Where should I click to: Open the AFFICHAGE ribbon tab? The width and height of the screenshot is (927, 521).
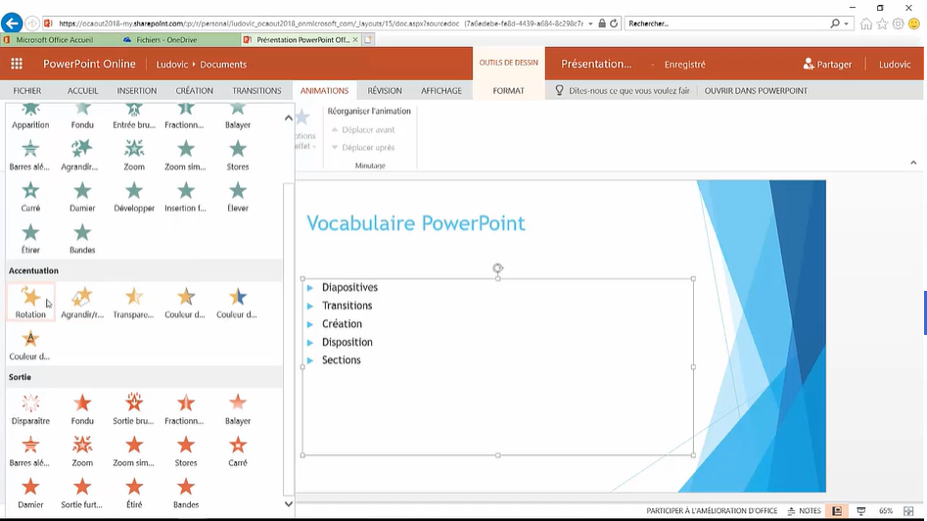click(x=441, y=90)
